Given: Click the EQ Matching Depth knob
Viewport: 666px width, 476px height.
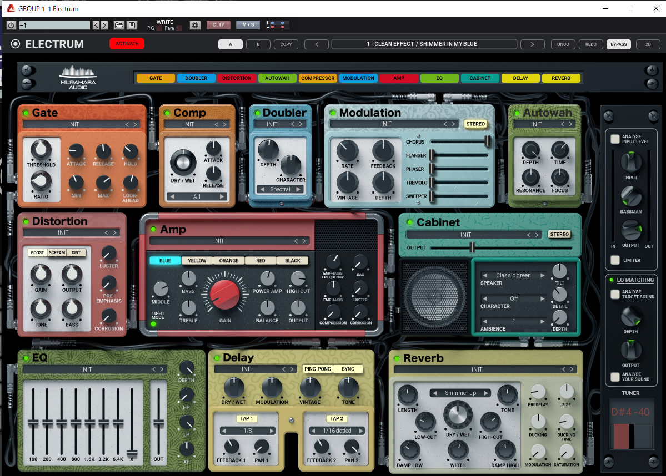Looking at the screenshot, I should click(x=631, y=317).
